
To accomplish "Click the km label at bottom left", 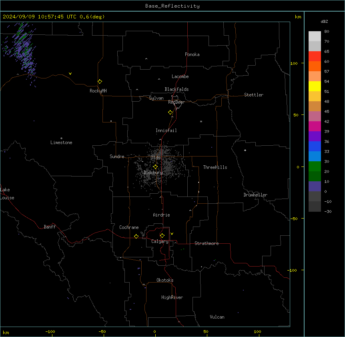I will click(x=6, y=332).
